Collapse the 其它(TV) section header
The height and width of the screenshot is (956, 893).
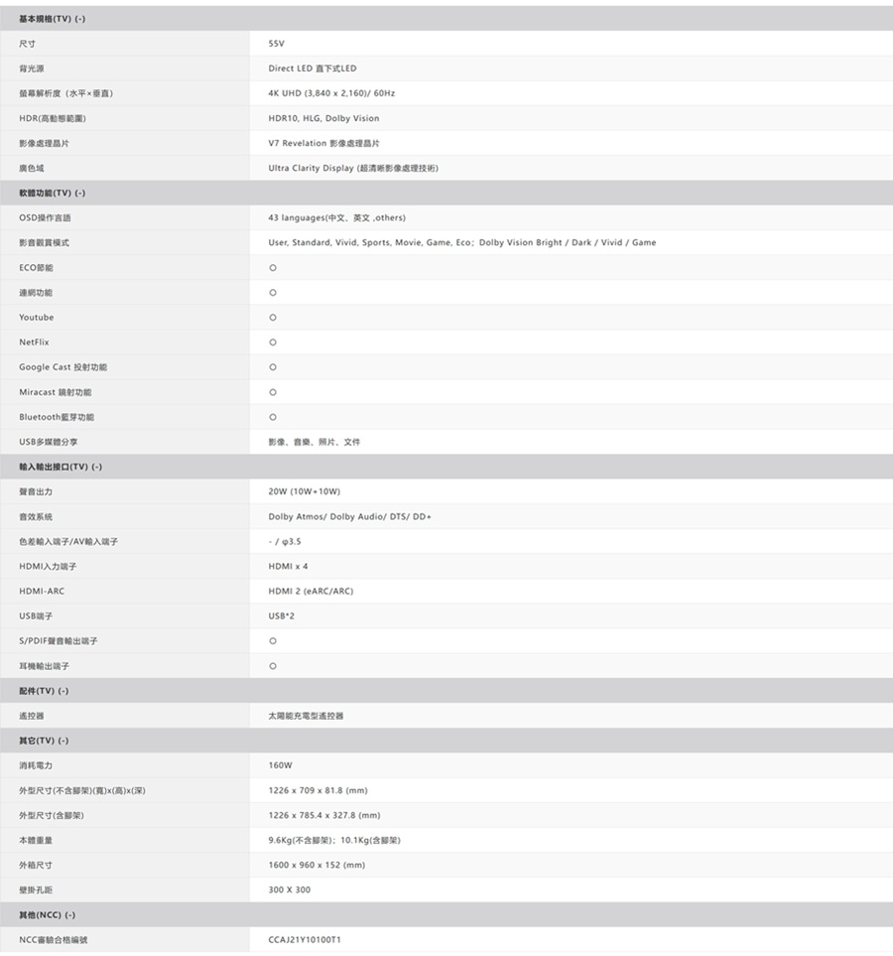446,741
